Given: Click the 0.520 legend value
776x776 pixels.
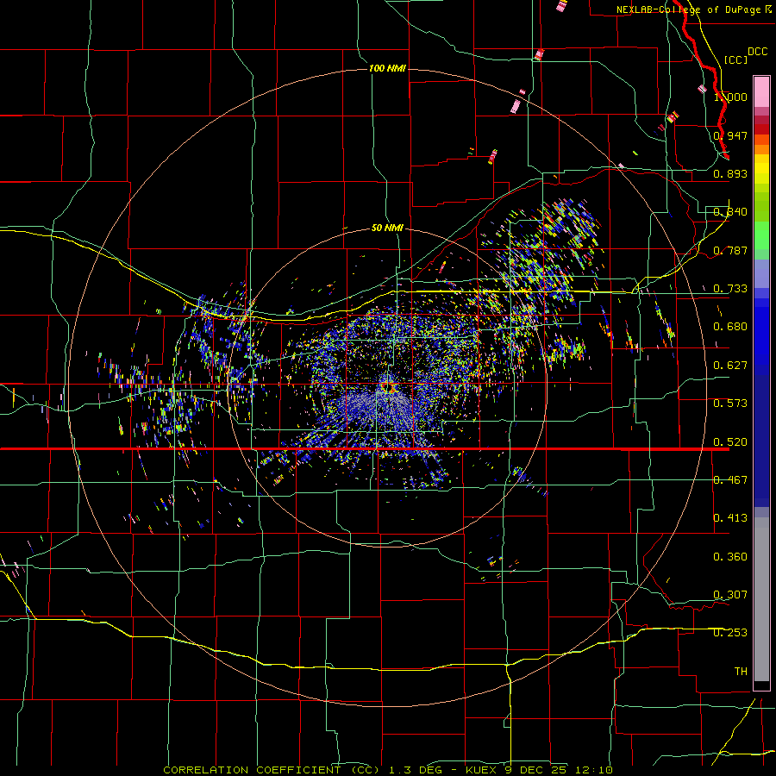Looking at the screenshot, I should click(x=730, y=442).
